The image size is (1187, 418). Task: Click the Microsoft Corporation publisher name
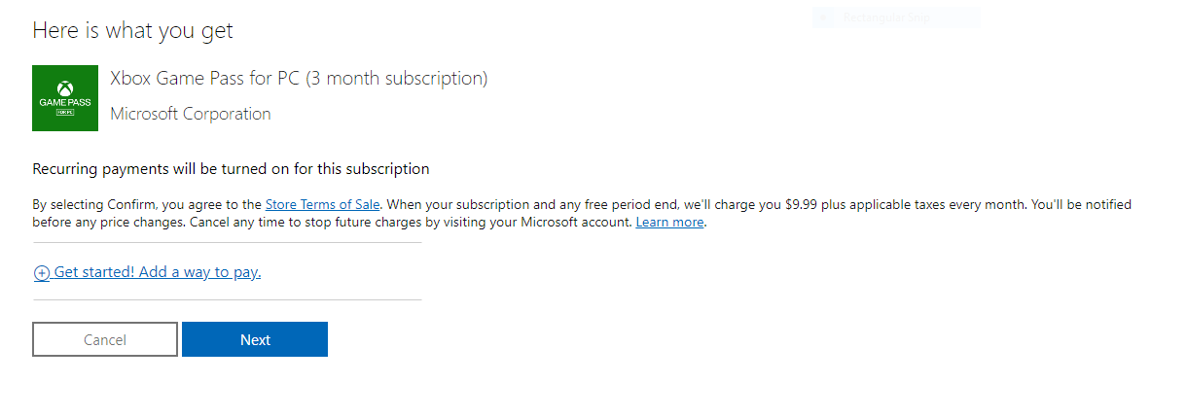click(x=191, y=114)
